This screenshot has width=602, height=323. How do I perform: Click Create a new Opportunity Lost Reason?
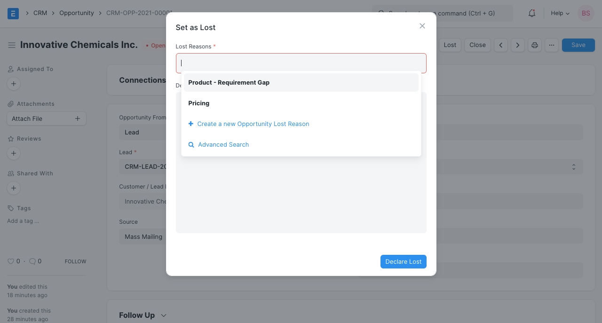(x=253, y=124)
